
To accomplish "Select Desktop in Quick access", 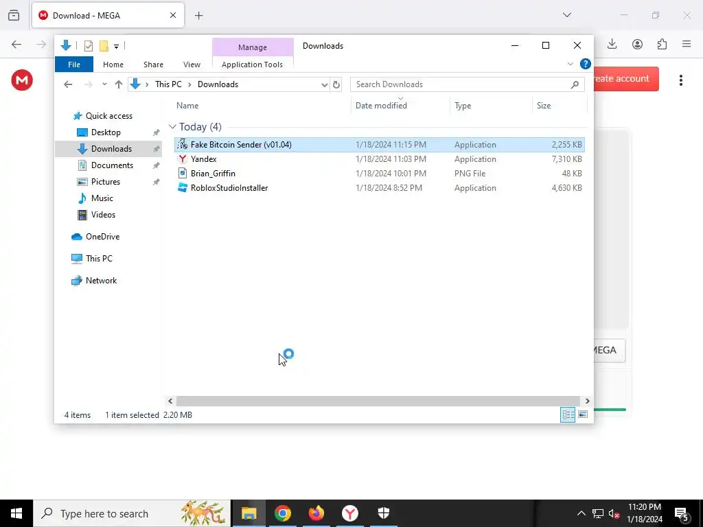I will pos(106,132).
